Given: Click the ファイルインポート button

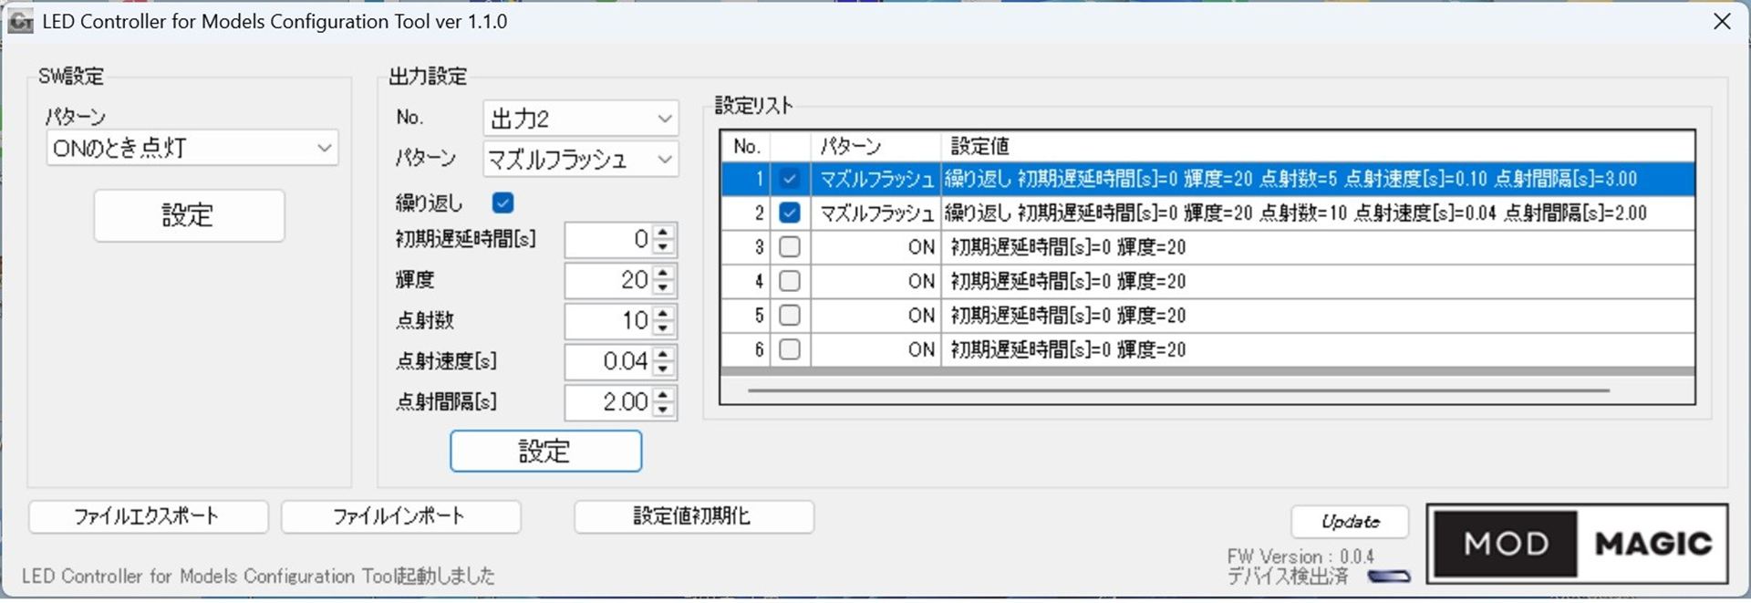Looking at the screenshot, I should click(x=400, y=516).
